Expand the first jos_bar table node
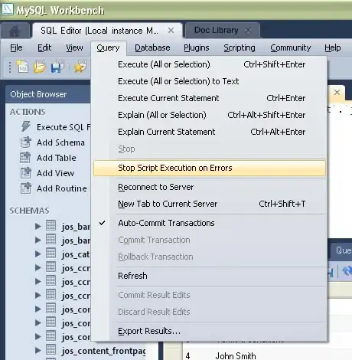 (38, 226)
